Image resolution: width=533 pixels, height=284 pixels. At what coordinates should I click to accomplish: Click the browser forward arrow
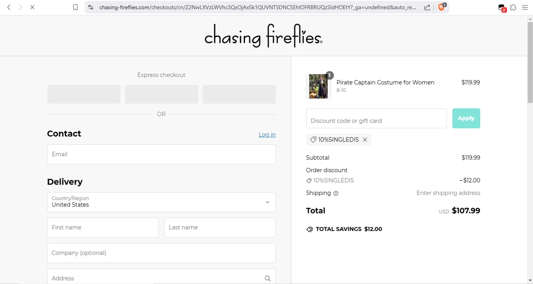click(21, 7)
